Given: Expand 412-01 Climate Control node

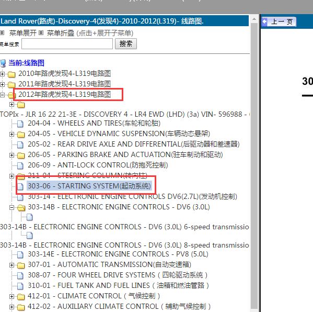Looking at the screenshot, I should pyautogui.click(x=12, y=296).
